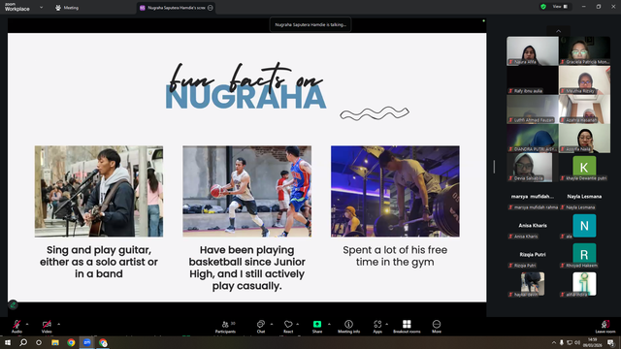Click the gym deadlift photo on slide
This screenshot has height=349, width=621.
tap(395, 192)
